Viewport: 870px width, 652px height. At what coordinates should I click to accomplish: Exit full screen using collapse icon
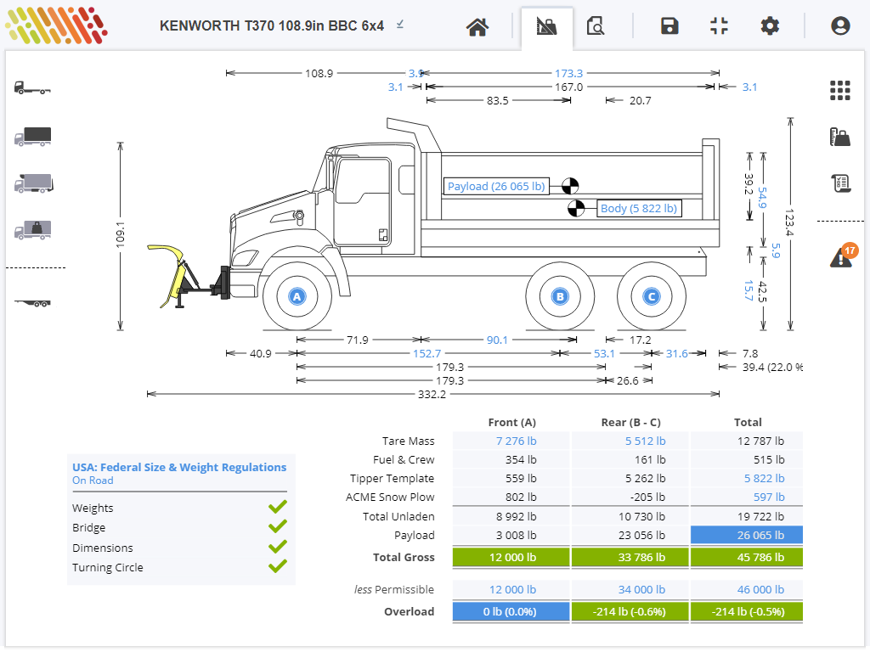[x=720, y=26]
